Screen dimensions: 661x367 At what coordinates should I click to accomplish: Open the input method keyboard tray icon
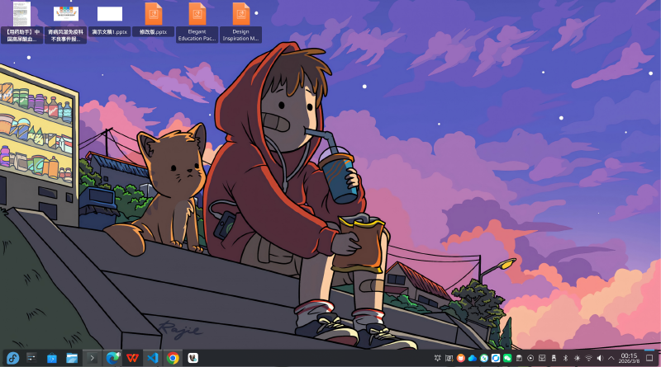pos(449,358)
